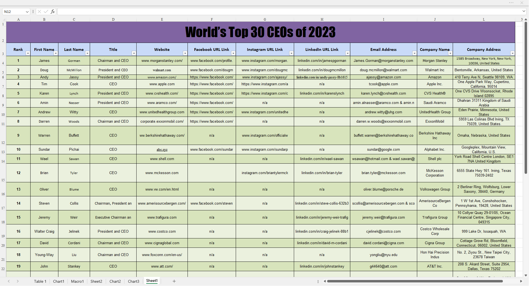Open the Title column filter dropdown
Screen dimensions: 529x286
pos(134,53)
